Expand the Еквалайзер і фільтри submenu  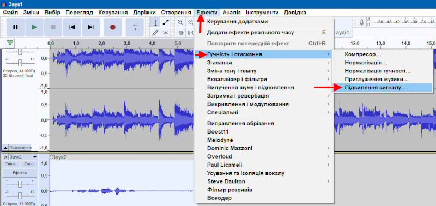click(264, 79)
